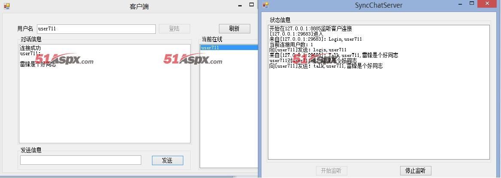Click the 刷新 button
Viewport: 501px width, 178px height.
tap(234, 28)
